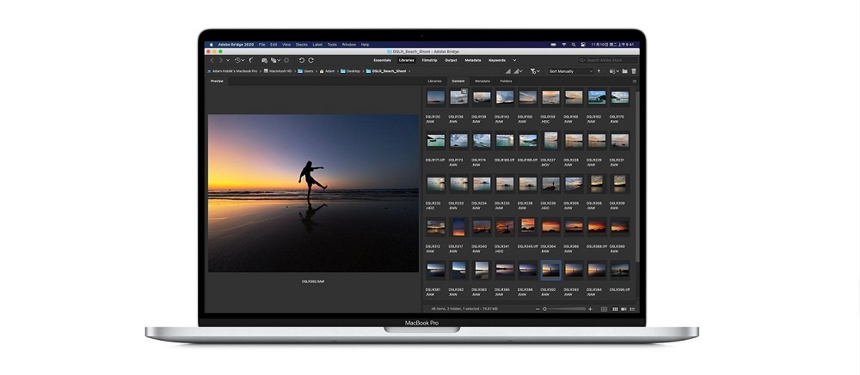The width and height of the screenshot is (860, 375).
Task: Click the Open in Camera Raw icon
Action: tap(286, 60)
